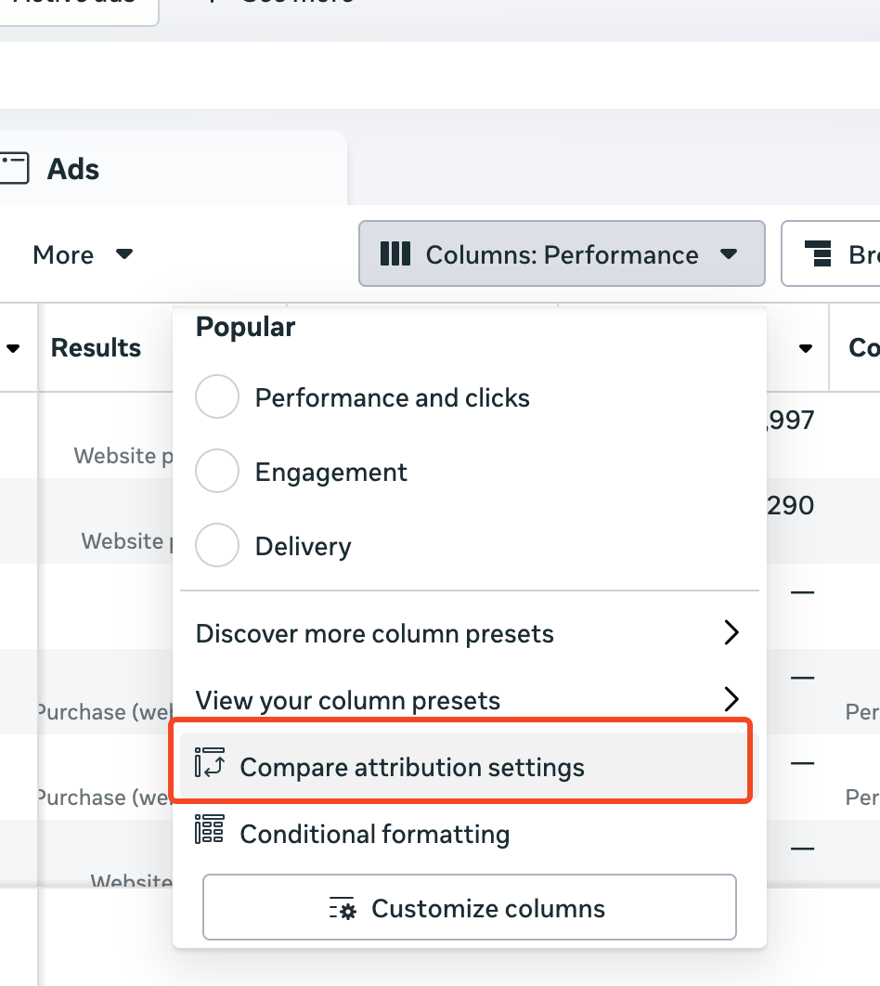Click the breakdown icon on the right button
The image size is (880, 986).
(818, 253)
